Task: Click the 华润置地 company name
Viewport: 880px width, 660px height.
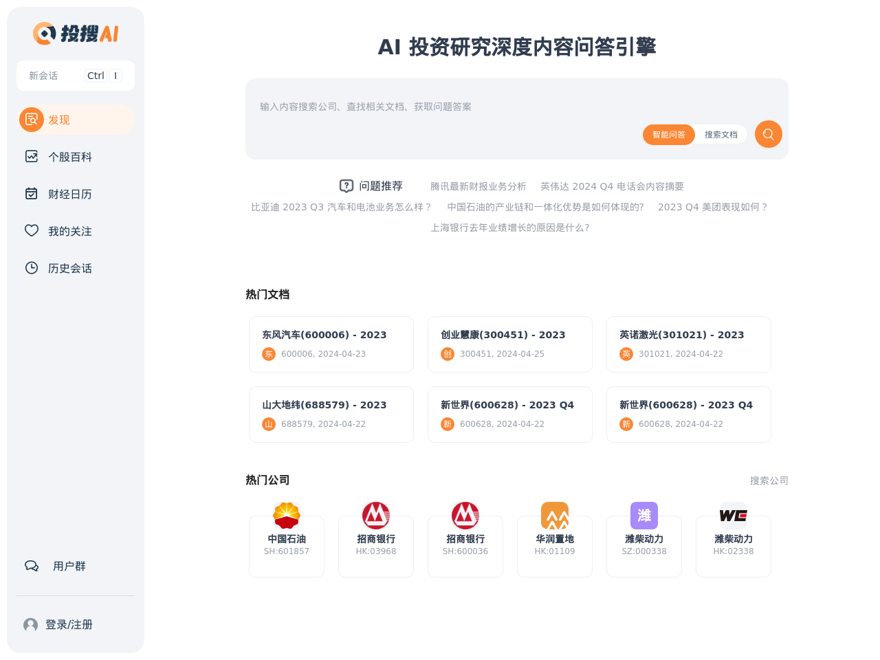Action: tap(555, 539)
